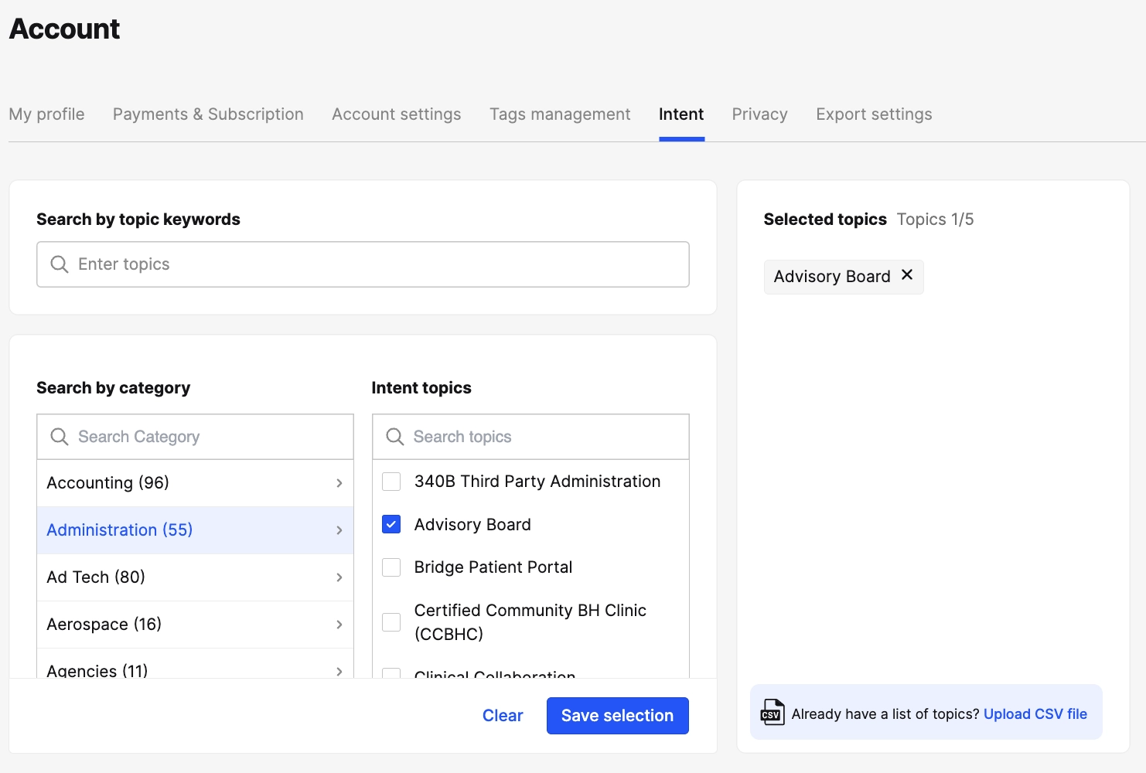Viewport: 1146px width, 773px height.
Task: Click the magnifier icon in the topic keywords search
Action: (x=60, y=264)
